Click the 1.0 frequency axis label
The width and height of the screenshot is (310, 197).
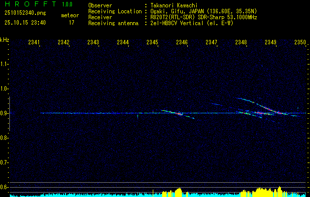pyautogui.click(x=3, y=89)
